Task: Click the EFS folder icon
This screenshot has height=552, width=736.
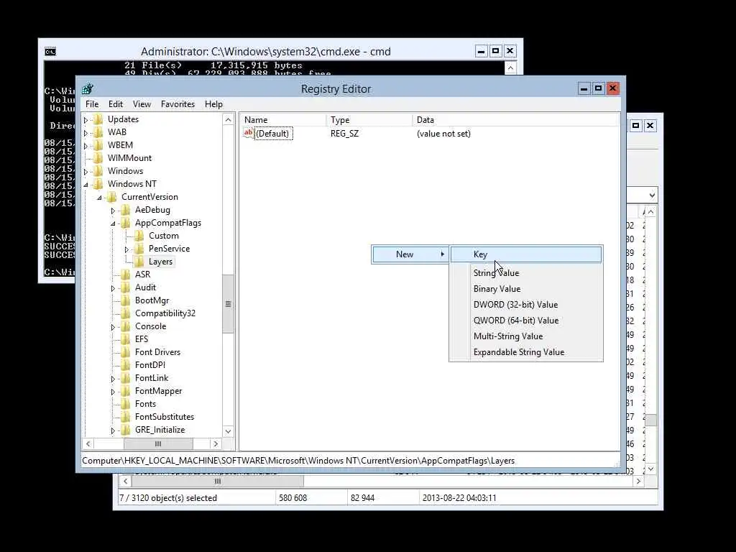Action: point(125,339)
